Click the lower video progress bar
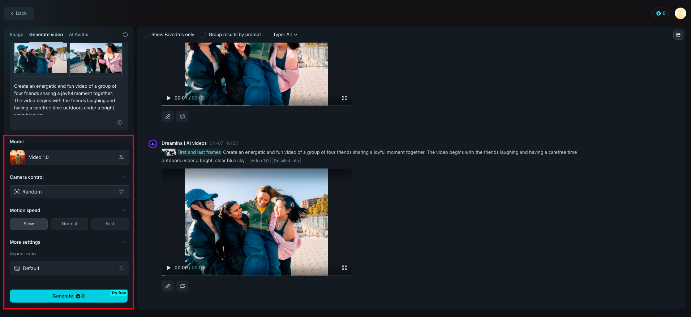 pos(257,275)
